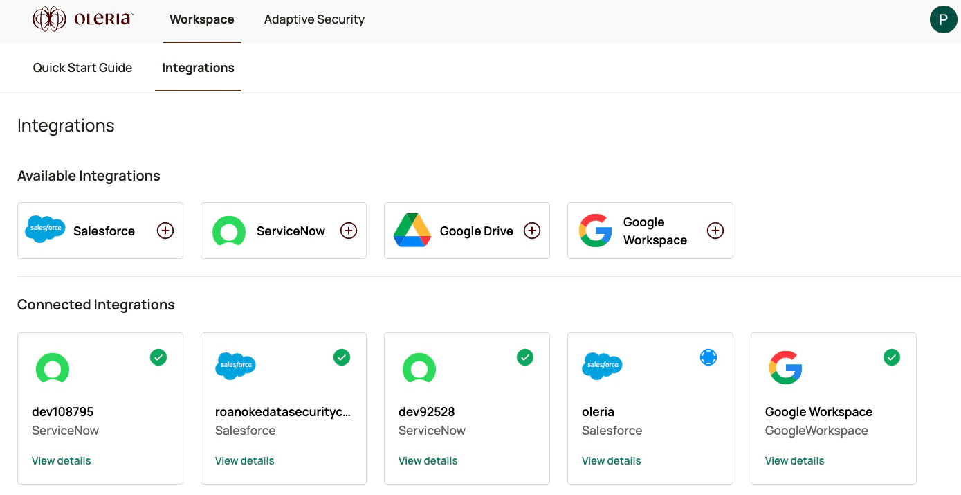This screenshot has width=961, height=495.
Task: Click the Salesforce logo on oleria card
Action: click(x=603, y=366)
